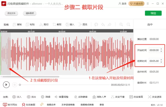Click the 选中 panel header
The width and height of the screenshot is (166, 107).
click(x=150, y=25)
